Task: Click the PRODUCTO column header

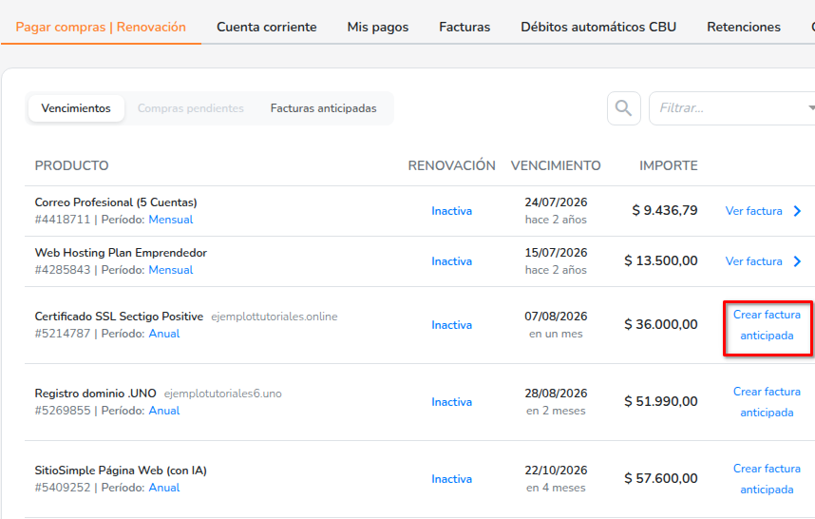Action: [72, 165]
